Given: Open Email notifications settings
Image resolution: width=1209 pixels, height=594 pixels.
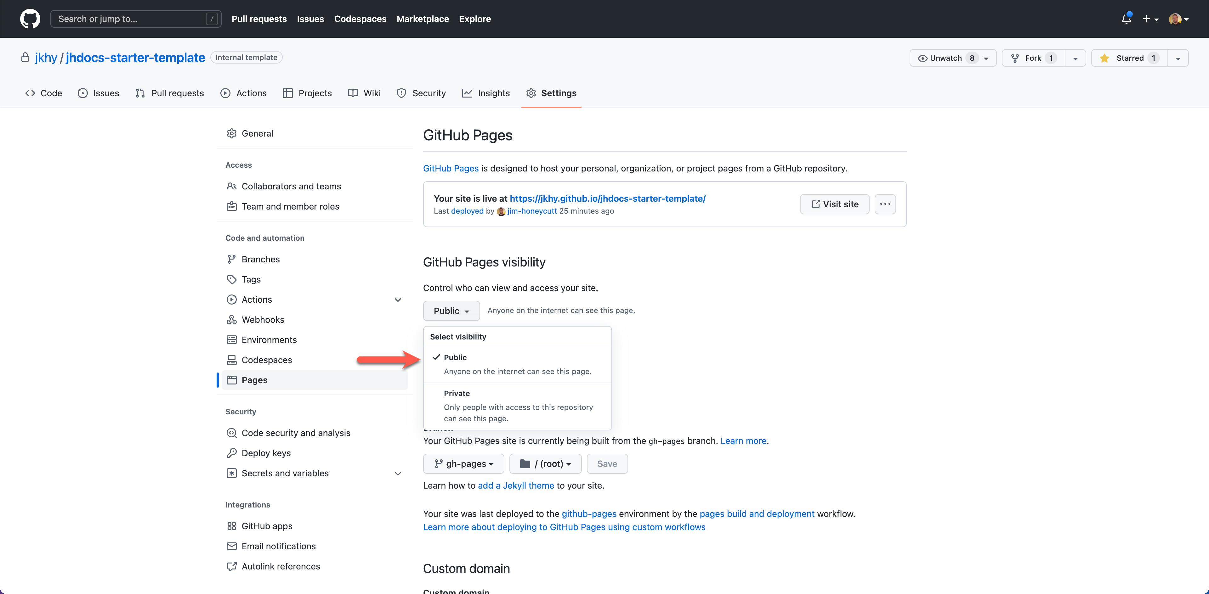Looking at the screenshot, I should (278, 546).
